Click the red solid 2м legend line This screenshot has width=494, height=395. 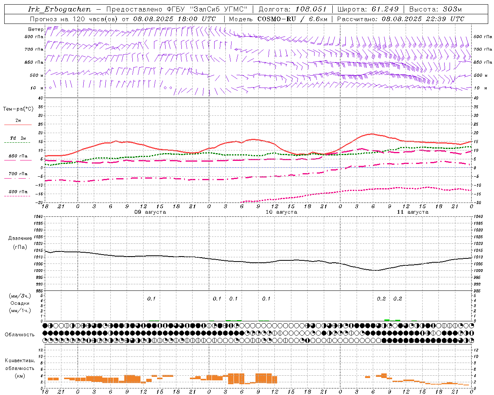click(18, 125)
